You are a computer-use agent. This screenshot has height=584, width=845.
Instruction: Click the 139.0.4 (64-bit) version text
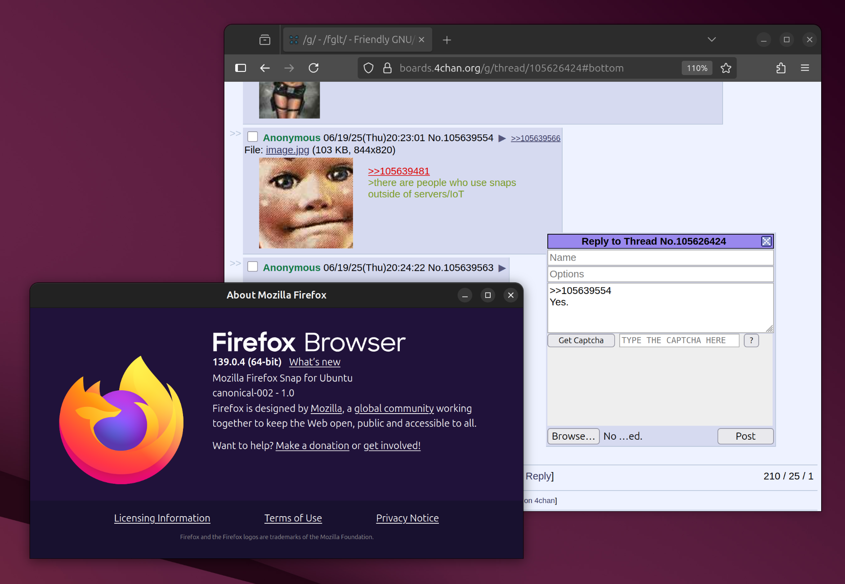pos(247,362)
